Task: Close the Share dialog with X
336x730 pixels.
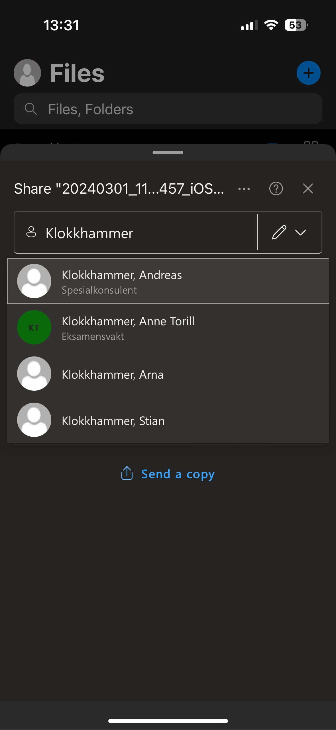Action: pos(308,188)
